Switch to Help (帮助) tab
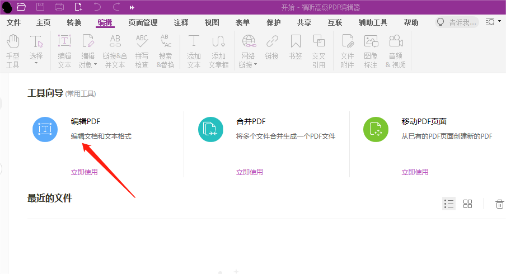 (x=411, y=22)
